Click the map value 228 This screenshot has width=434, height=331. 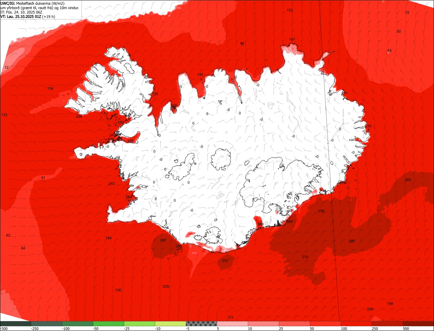(x=166, y=286)
